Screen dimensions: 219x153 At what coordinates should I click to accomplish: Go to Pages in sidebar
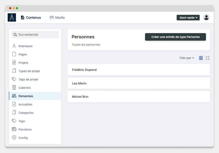click(x=35, y=54)
